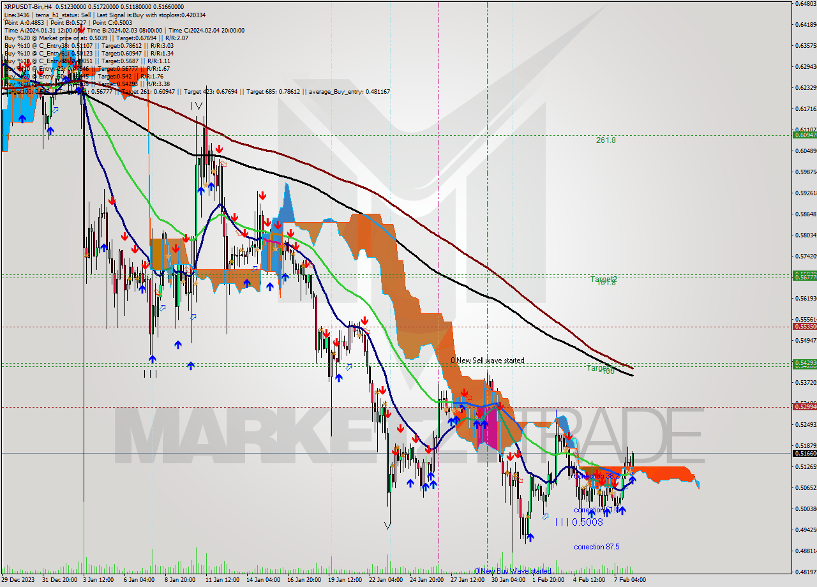This screenshot has height=587, width=817.
Task: Click the 14 Jan 04:00 time label
Action: [x=262, y=580]
